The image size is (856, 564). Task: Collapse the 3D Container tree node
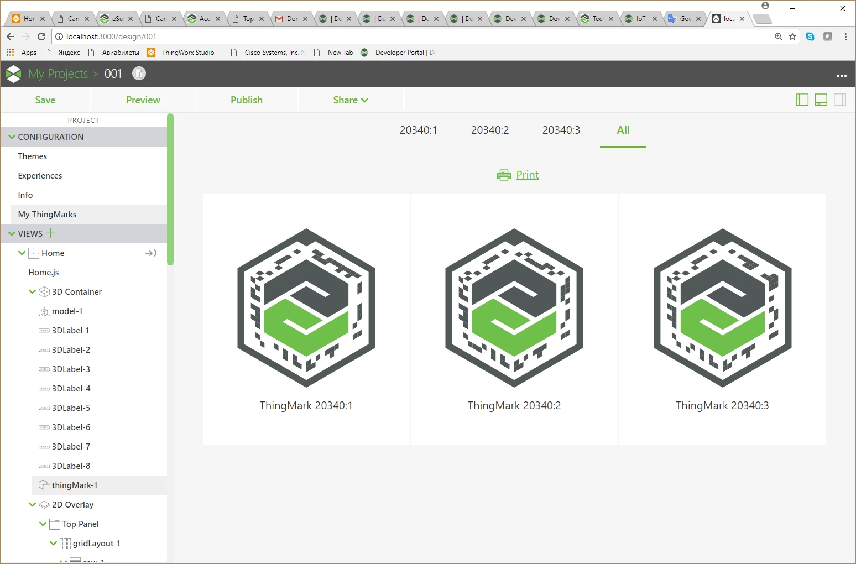tap(32, 292)
